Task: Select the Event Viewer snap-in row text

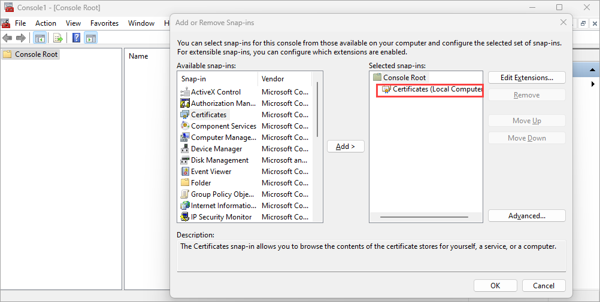Action: (x=211, y=171)
